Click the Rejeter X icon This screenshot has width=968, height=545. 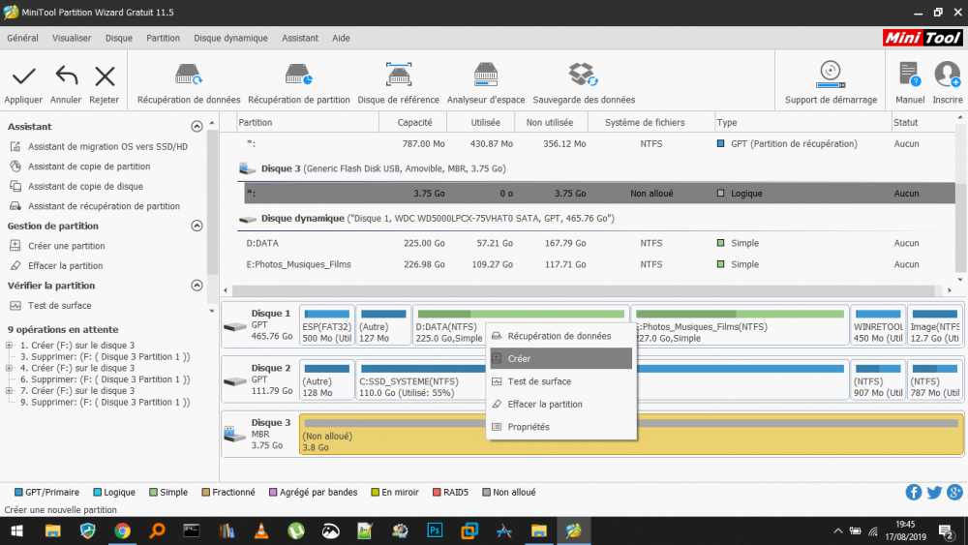[105, 76]
